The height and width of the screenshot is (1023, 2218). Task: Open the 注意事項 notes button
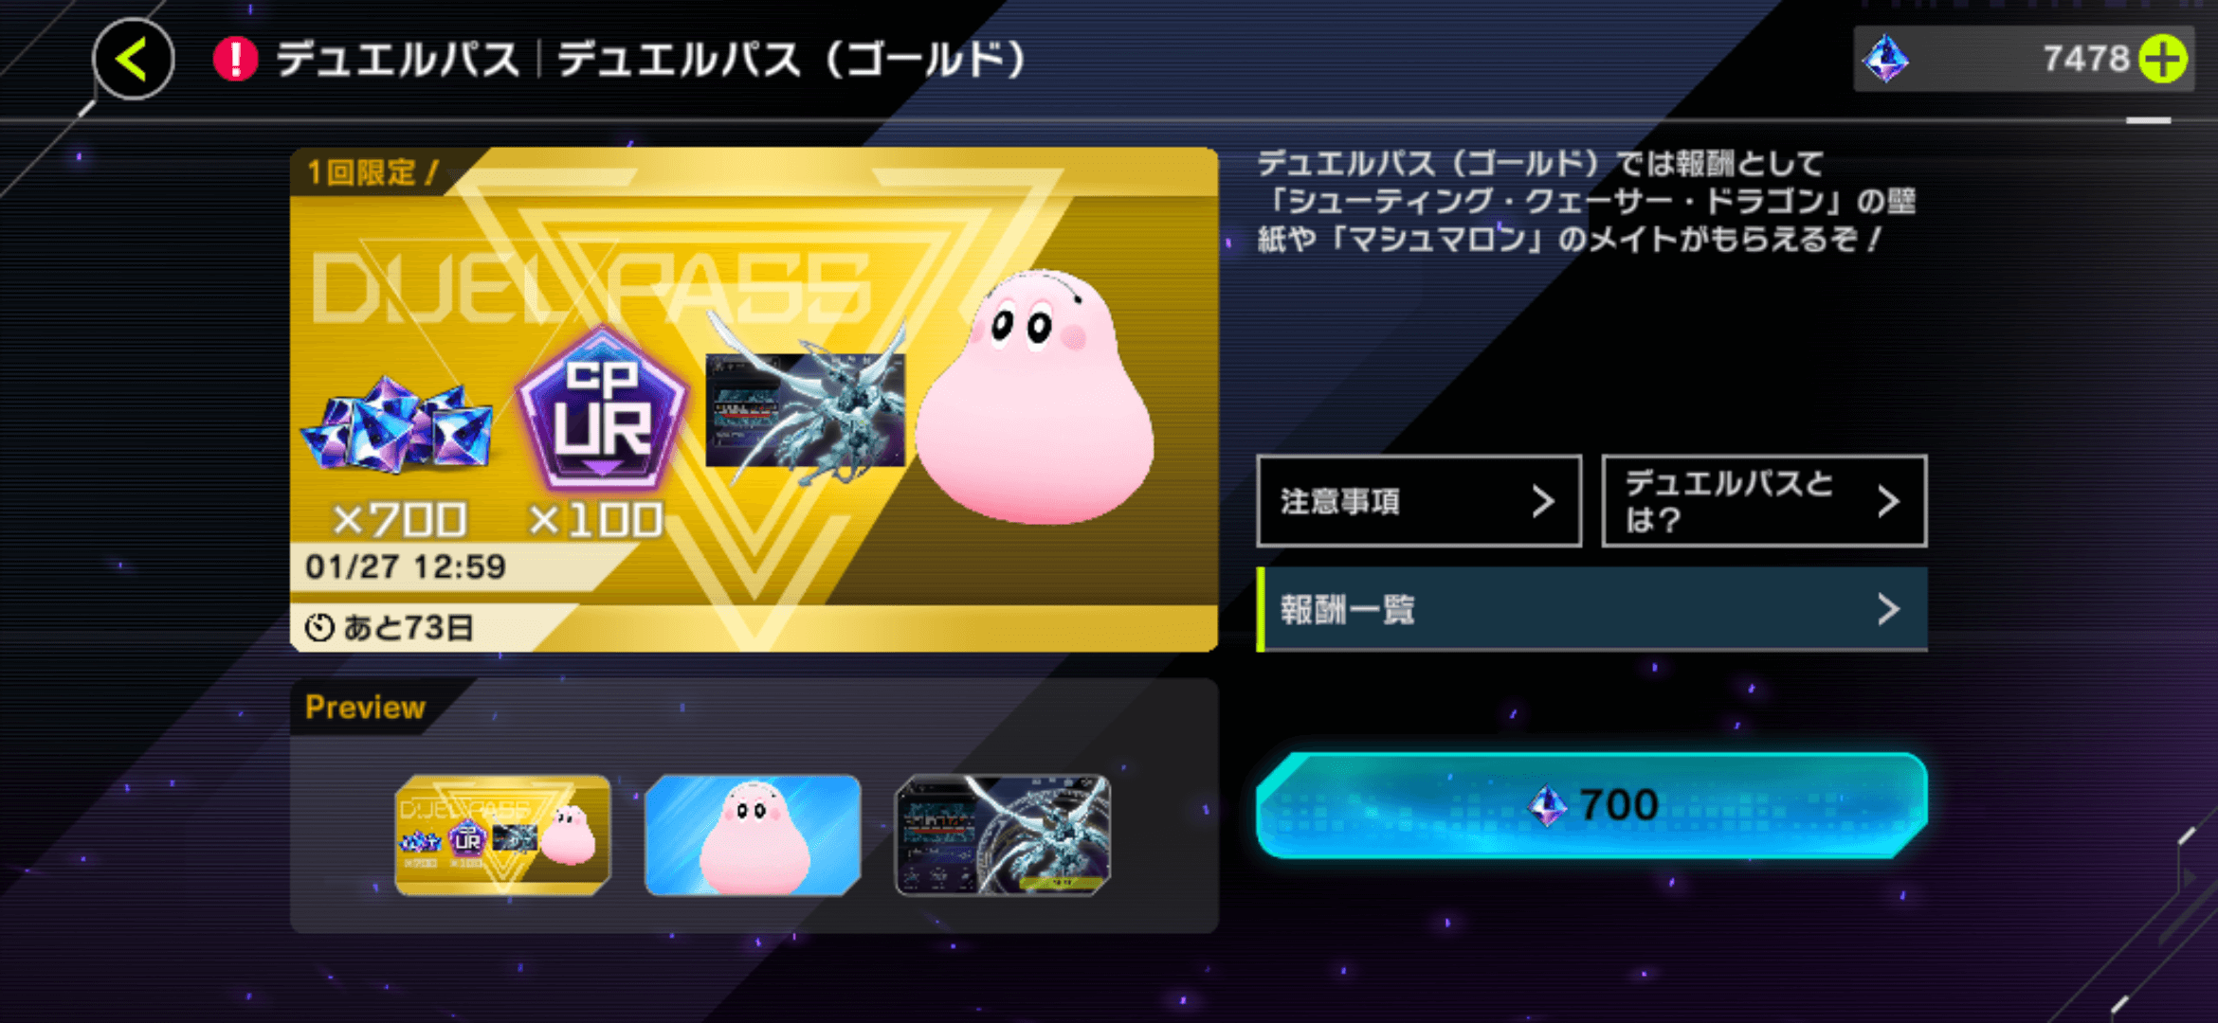click(1419, 501)
